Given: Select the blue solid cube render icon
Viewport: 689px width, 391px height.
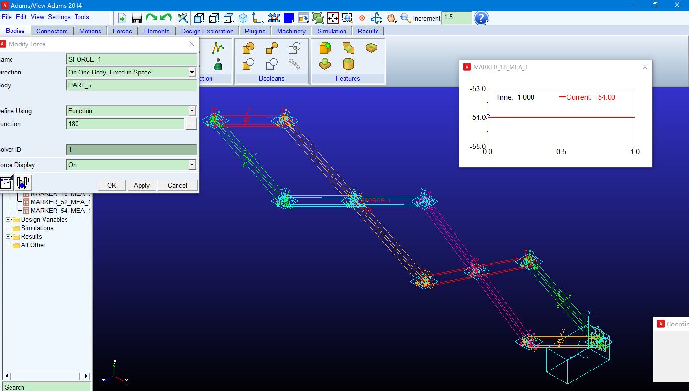Looking at the screenshot, I should tap(243, 18).
